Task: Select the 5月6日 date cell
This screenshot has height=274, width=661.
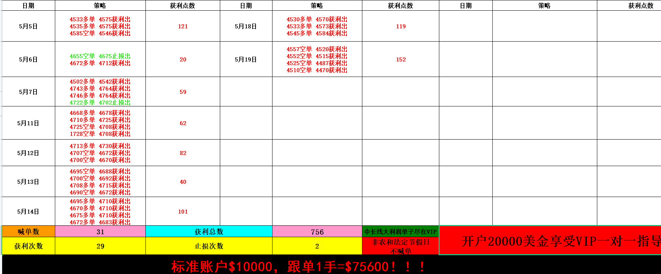Action: pos(28,59)
